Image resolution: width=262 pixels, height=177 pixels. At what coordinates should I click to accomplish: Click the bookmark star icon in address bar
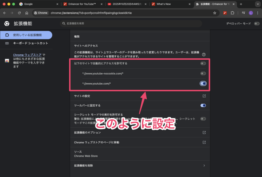pyautogui.click(x=215, y=13)
